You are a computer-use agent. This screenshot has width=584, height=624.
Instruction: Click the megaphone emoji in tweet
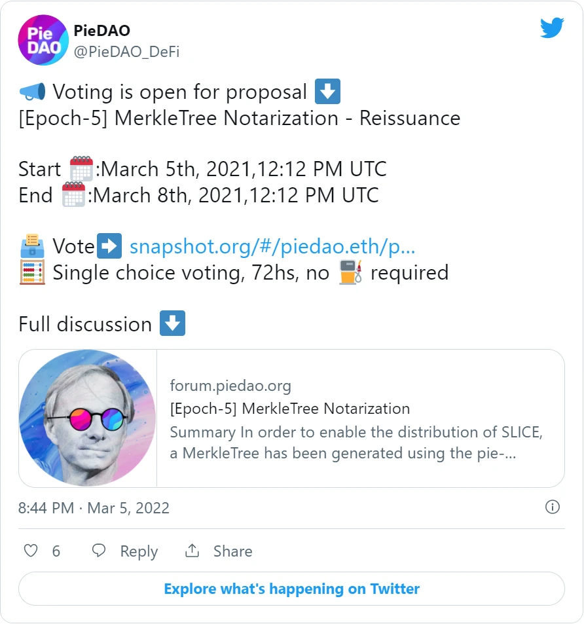pos(32,92)
